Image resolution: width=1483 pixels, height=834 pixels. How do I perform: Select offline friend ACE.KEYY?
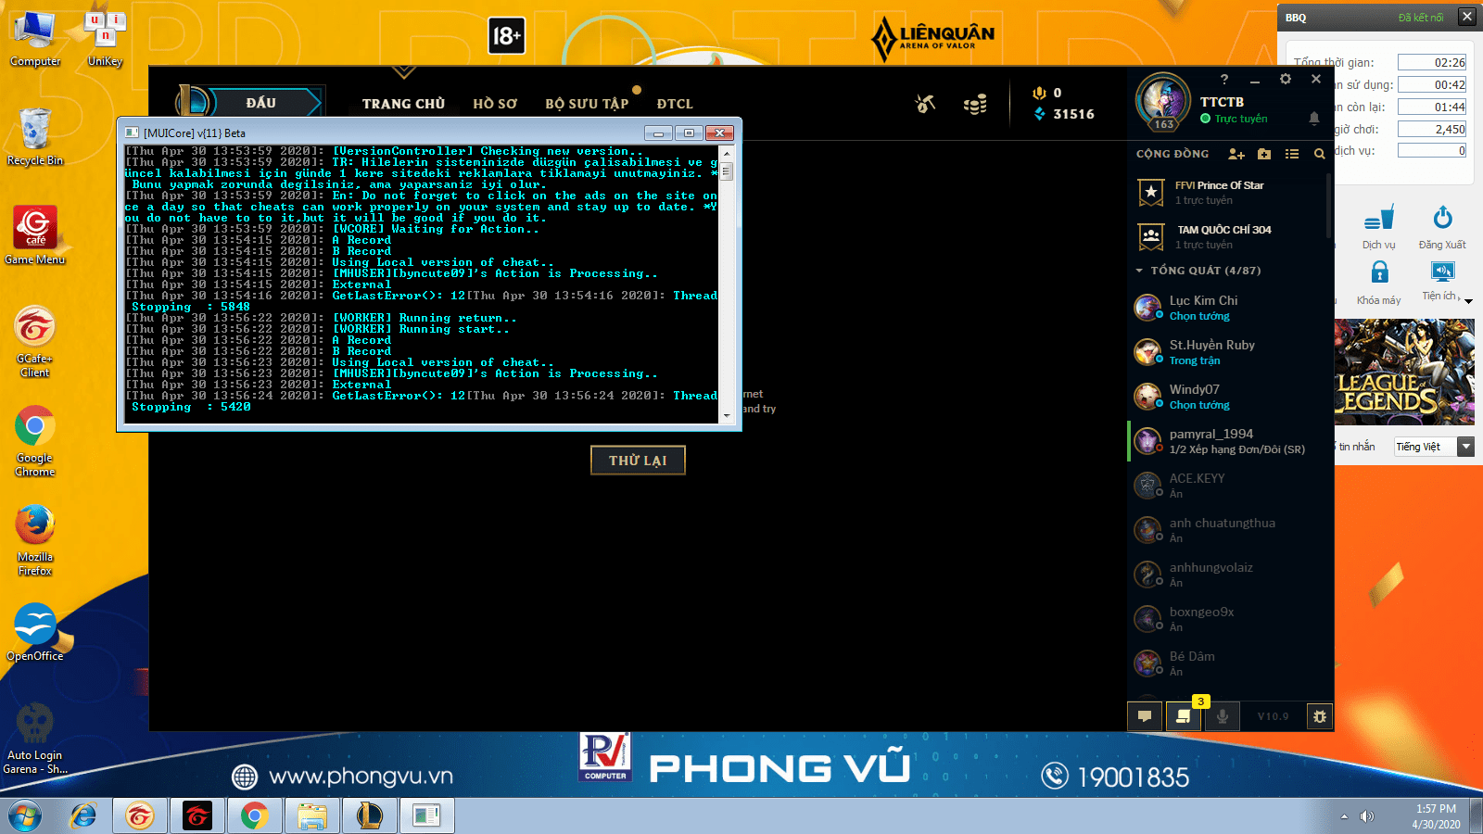[x=1228, y=486]
